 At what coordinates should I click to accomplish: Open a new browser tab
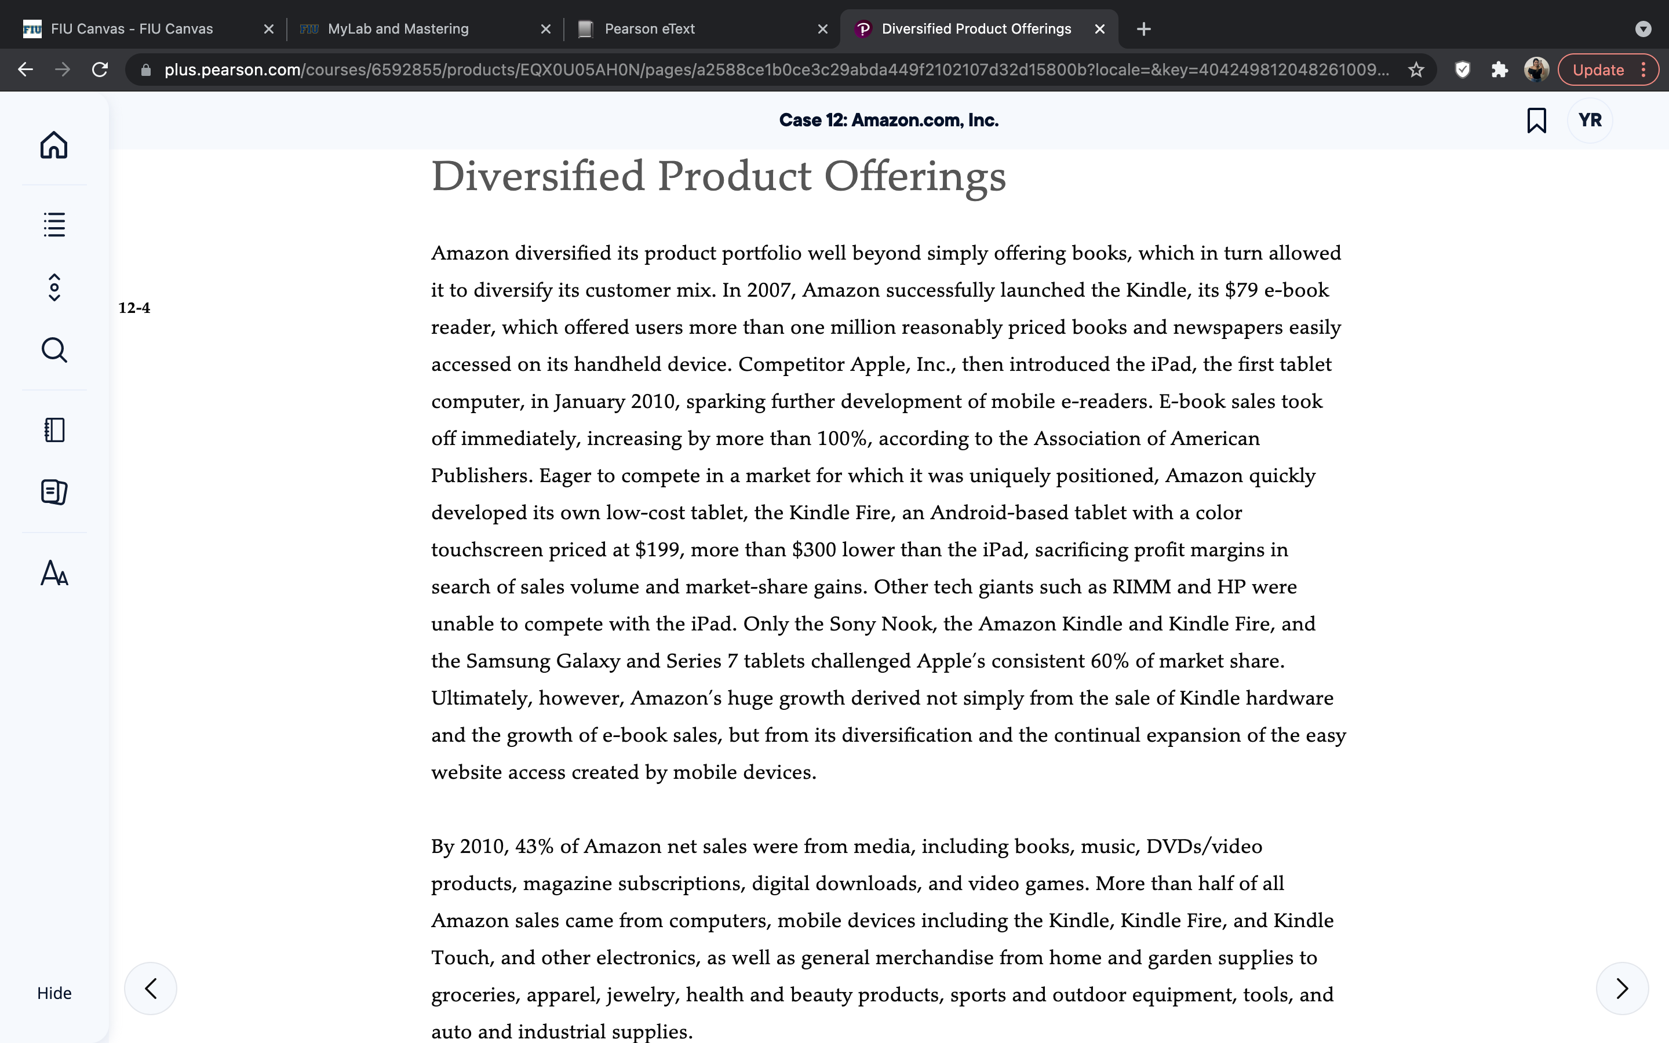[x=1143, y=29]
